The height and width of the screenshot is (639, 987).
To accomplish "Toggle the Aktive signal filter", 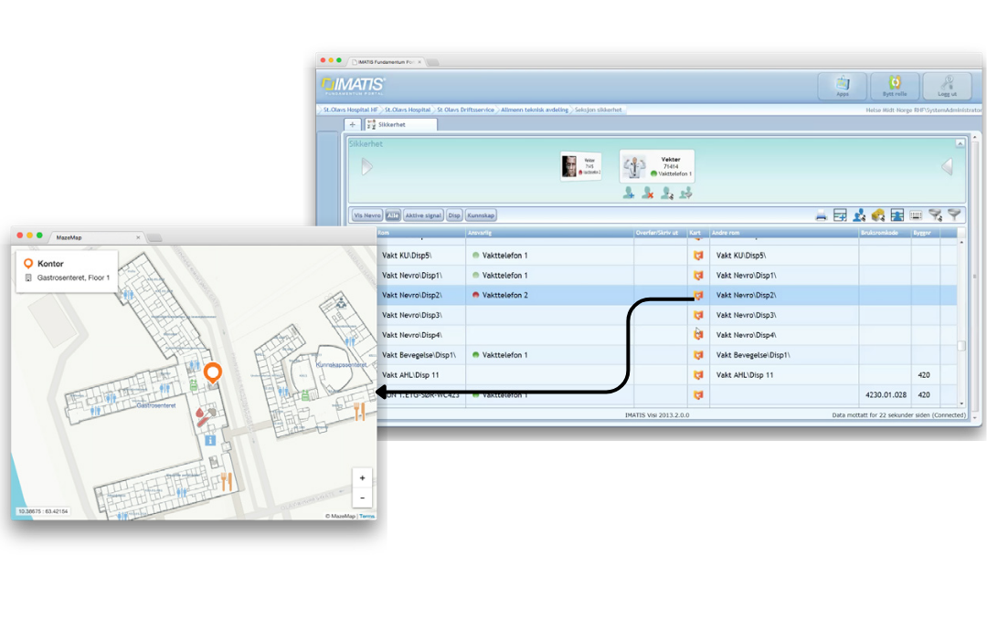I will pos(423,215).
